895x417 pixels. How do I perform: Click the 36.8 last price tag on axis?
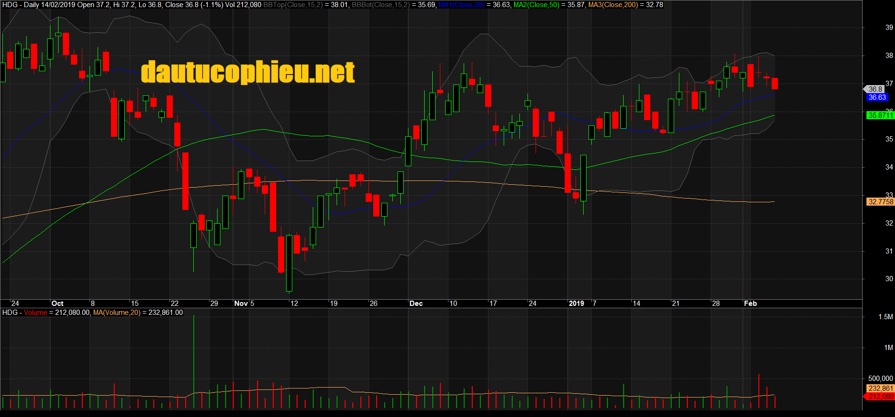pyautogui.click(x=875, y=89)
